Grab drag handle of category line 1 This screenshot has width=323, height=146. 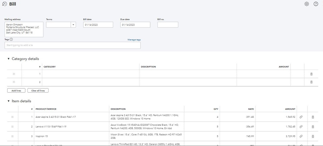click(14, 74)
